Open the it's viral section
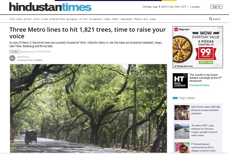This screenshot has width=229, height=154. (x=83, y=19)
